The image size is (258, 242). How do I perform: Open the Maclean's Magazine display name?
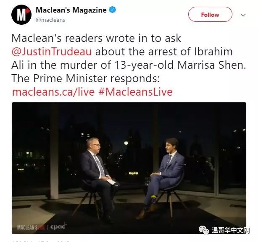71,10
